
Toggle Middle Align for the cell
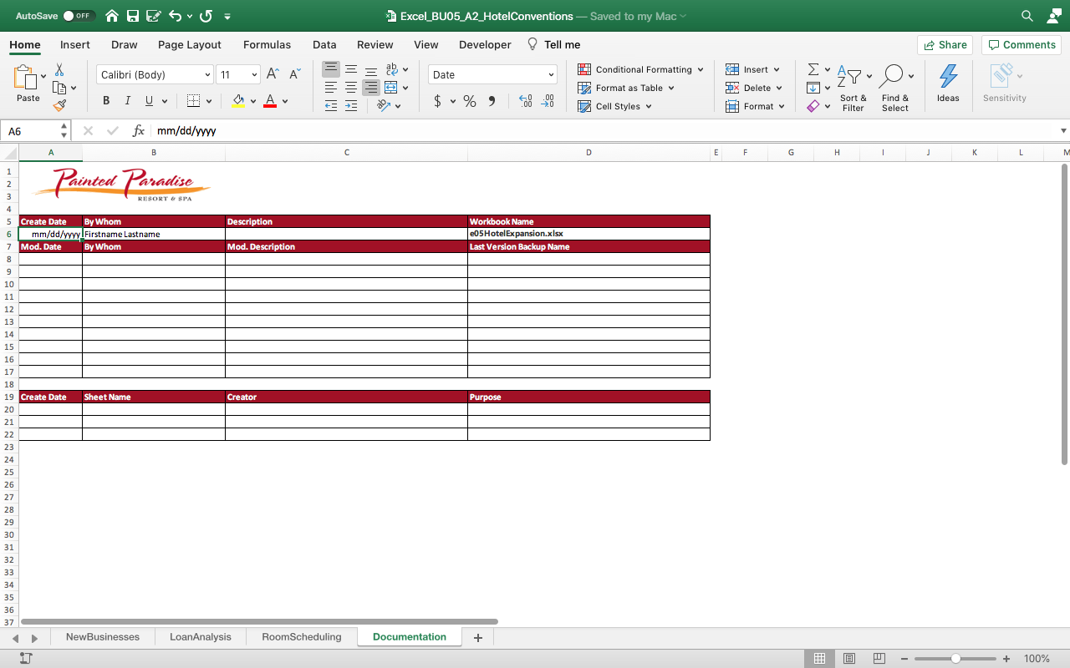pyautogui.click(x=351, y=69)
